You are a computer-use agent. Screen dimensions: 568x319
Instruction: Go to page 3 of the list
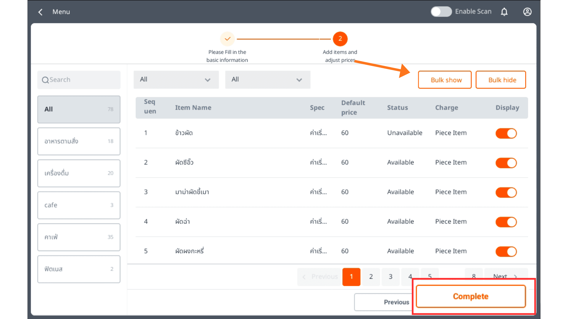(x=390, y=276)
